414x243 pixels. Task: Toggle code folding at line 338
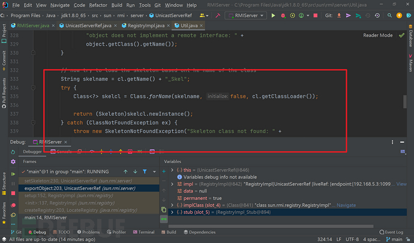33,122
